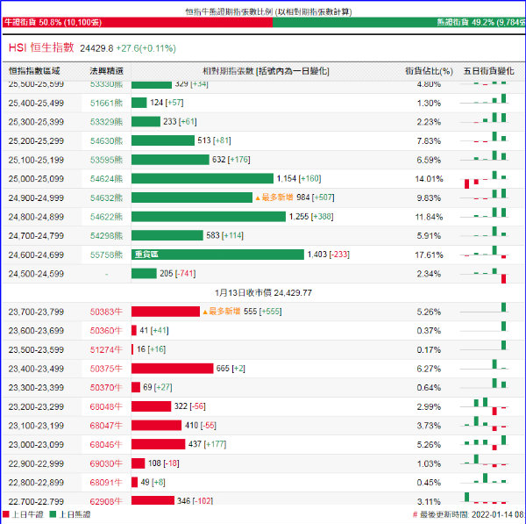Image resolution: width=526 pixels, height=524 pixels.
Task: Click the index value 24429.8
Action: coord(96,48)
